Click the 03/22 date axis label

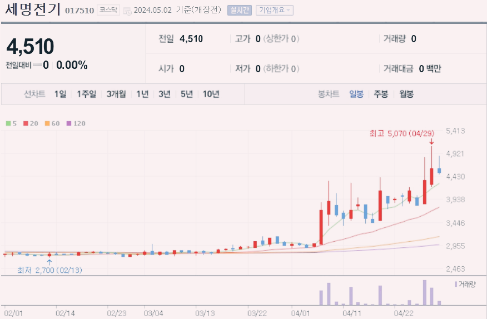[x=257, y=313]
